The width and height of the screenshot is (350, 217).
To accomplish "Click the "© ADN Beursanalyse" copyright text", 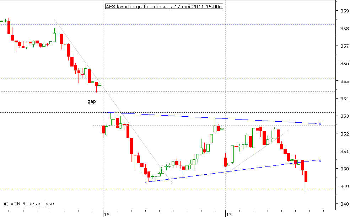I will 29,204.
